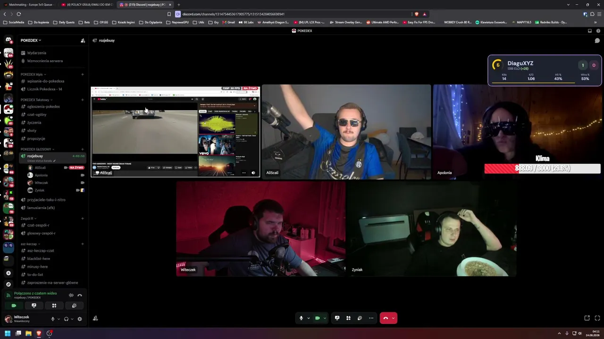Disconnect using the red hang-up button
The image size is (604, 339).
coord(386,318)
